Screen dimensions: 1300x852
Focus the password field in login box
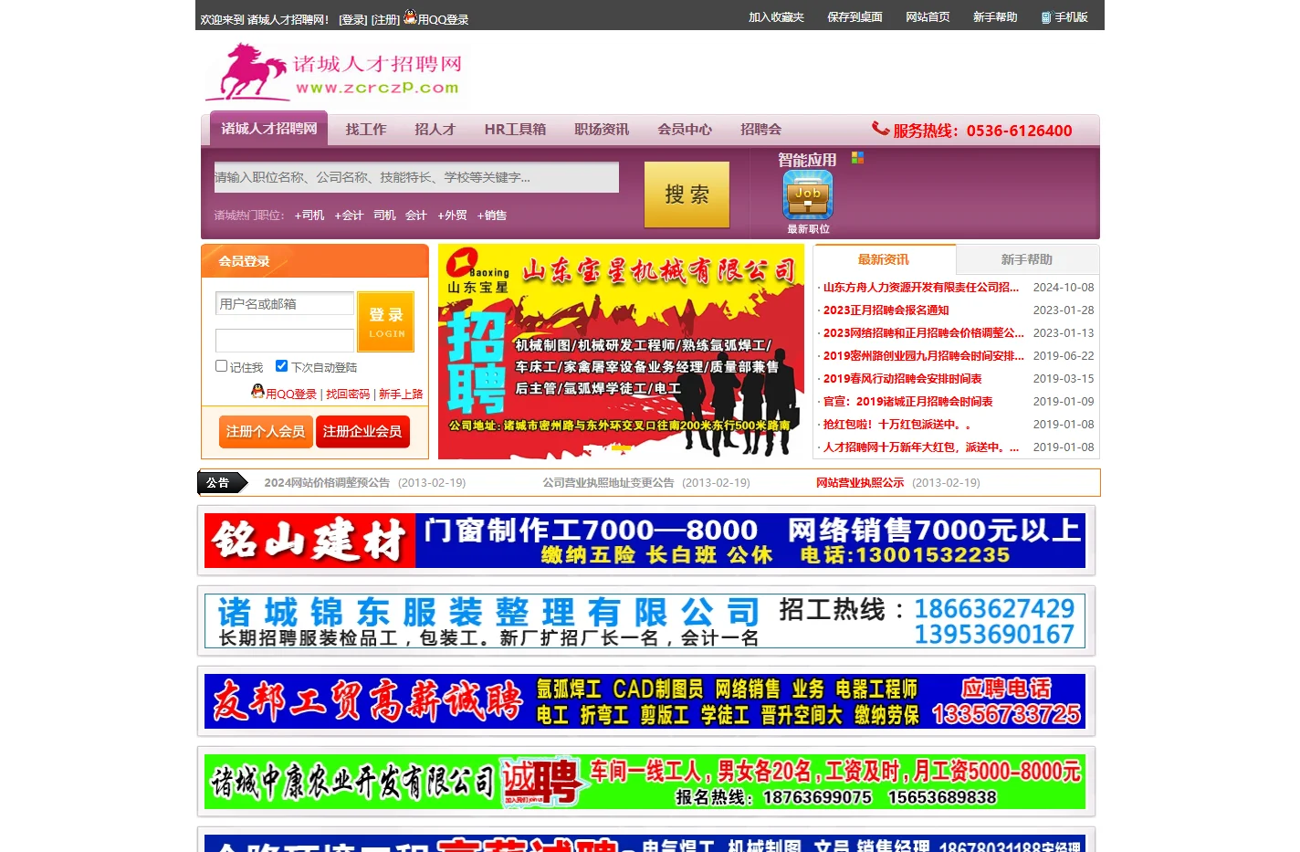285,341
